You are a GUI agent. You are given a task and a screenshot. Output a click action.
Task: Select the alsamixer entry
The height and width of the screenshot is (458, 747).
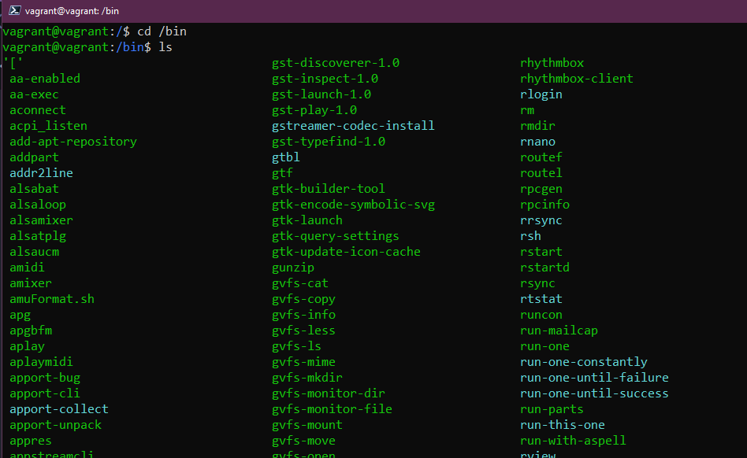[40, 220]
